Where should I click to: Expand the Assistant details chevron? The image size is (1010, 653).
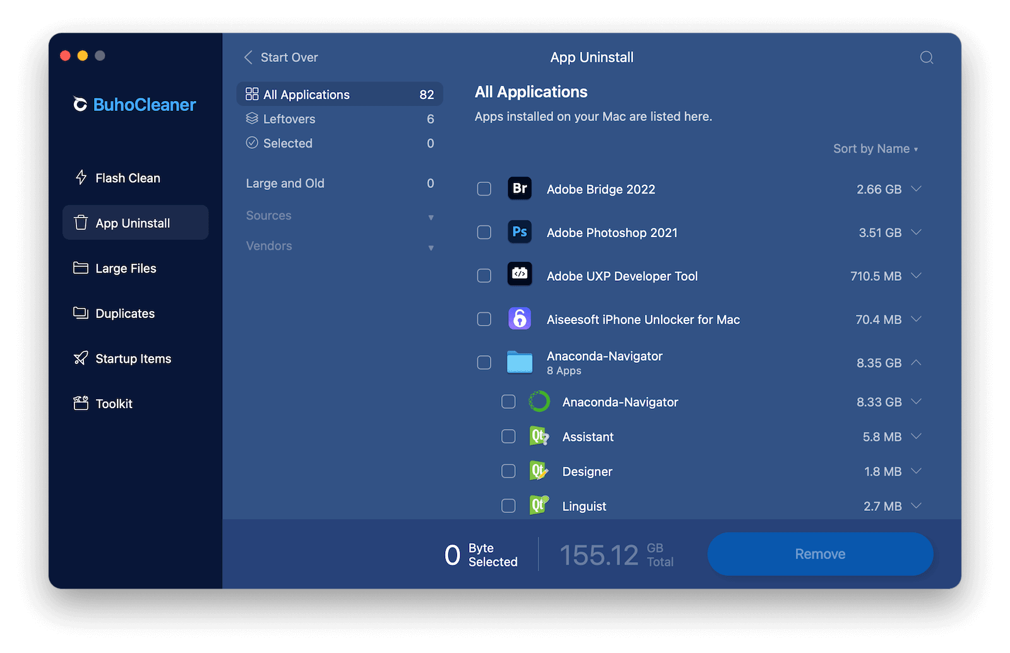pos(917,436)
